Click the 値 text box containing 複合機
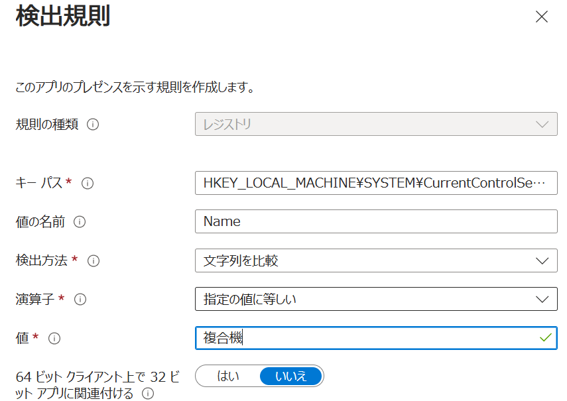The height and width of the screenshot is (401, 567). [x=365, y=338]
